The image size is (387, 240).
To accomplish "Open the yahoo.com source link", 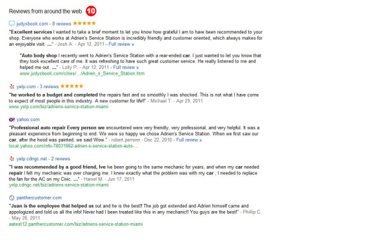I will click(28, 120).
